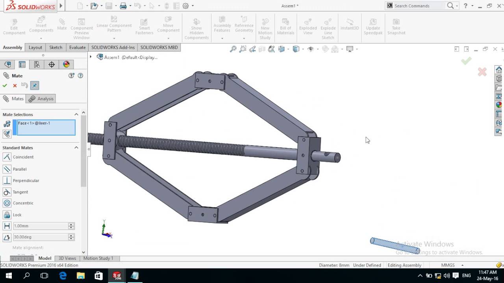
Task: Open the Motion Study 1 tab
Action: [x=98, y=258]
